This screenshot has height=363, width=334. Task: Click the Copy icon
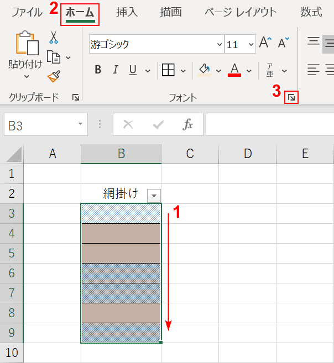tap(54, 57)
